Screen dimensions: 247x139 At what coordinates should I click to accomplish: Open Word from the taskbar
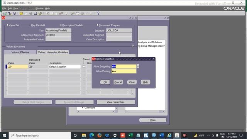pyautogui.click(x=161, y=136)
